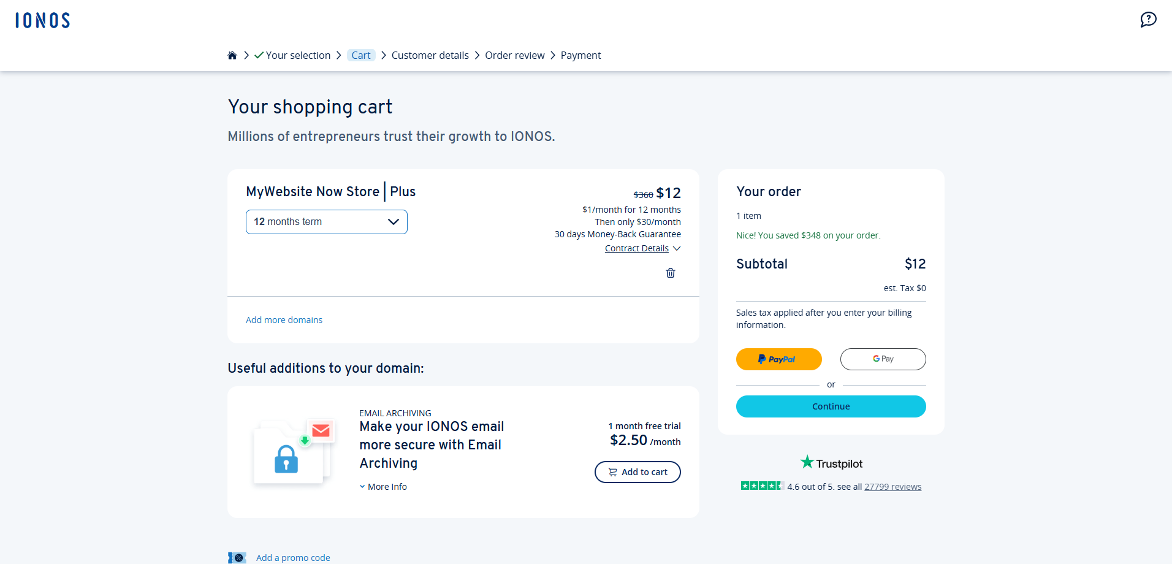Open the help chat bubble icon
Viewport: 1172px width, 564px height.
(x=1148, y=20)
